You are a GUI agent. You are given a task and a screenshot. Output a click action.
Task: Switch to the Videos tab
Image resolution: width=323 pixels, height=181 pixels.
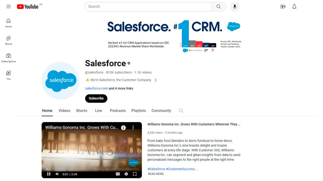click(x=64, y=111)
